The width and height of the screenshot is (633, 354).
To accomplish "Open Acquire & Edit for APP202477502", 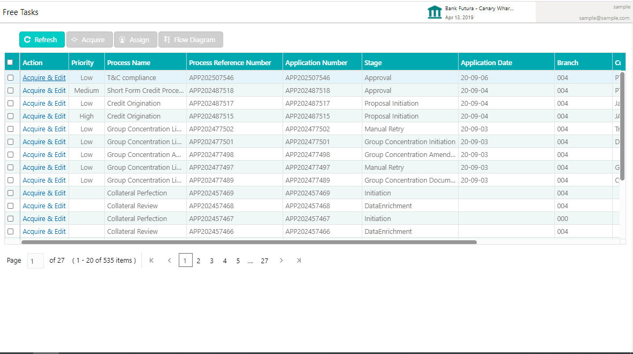I will tap(44, 129).
